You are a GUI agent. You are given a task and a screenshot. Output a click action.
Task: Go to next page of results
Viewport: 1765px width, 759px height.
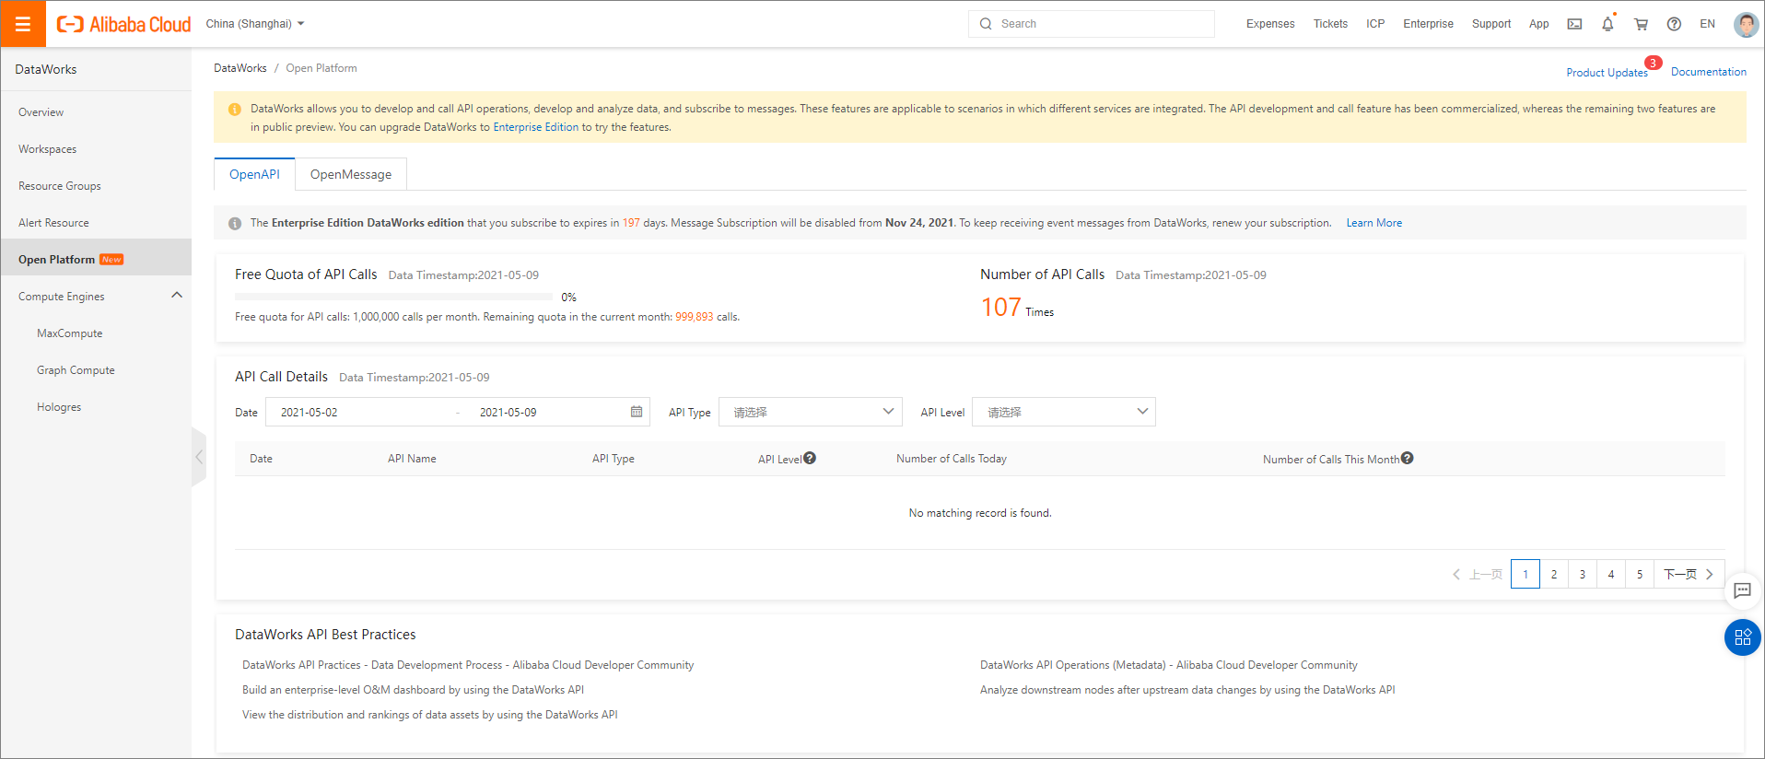(1689, 574)
